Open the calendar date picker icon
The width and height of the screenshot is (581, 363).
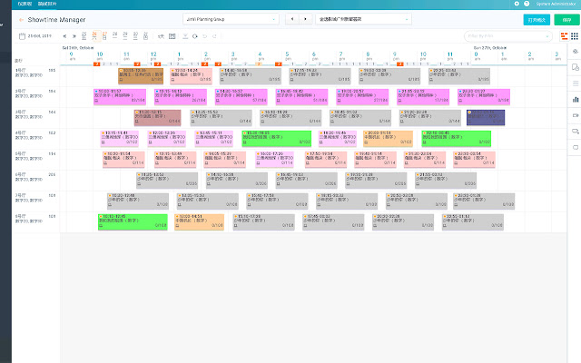(x=22, y=35)
